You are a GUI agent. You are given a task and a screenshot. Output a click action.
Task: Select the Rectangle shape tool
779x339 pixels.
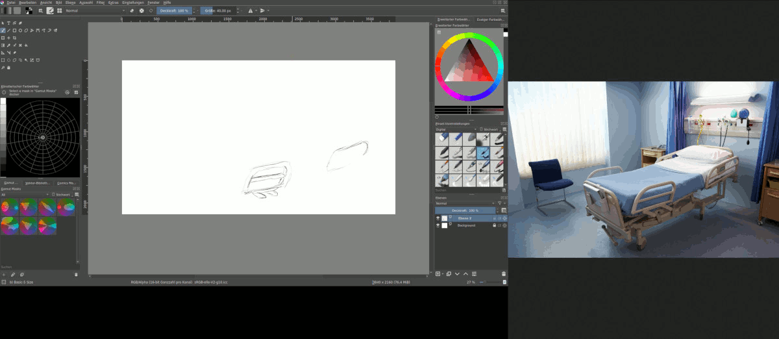[x=14, y=31]
